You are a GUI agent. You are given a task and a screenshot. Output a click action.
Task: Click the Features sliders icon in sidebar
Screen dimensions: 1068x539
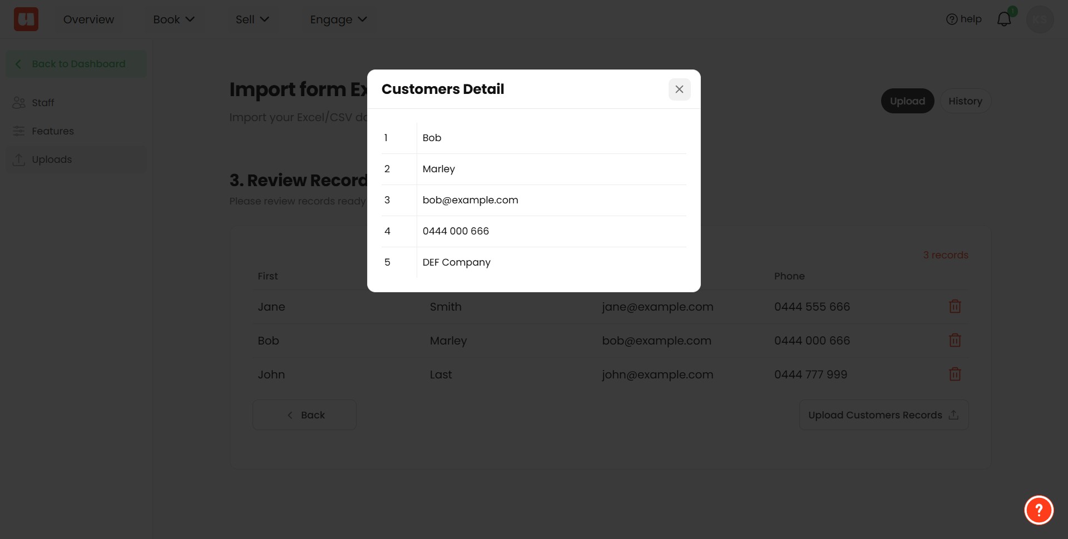(x=19, y=131)
